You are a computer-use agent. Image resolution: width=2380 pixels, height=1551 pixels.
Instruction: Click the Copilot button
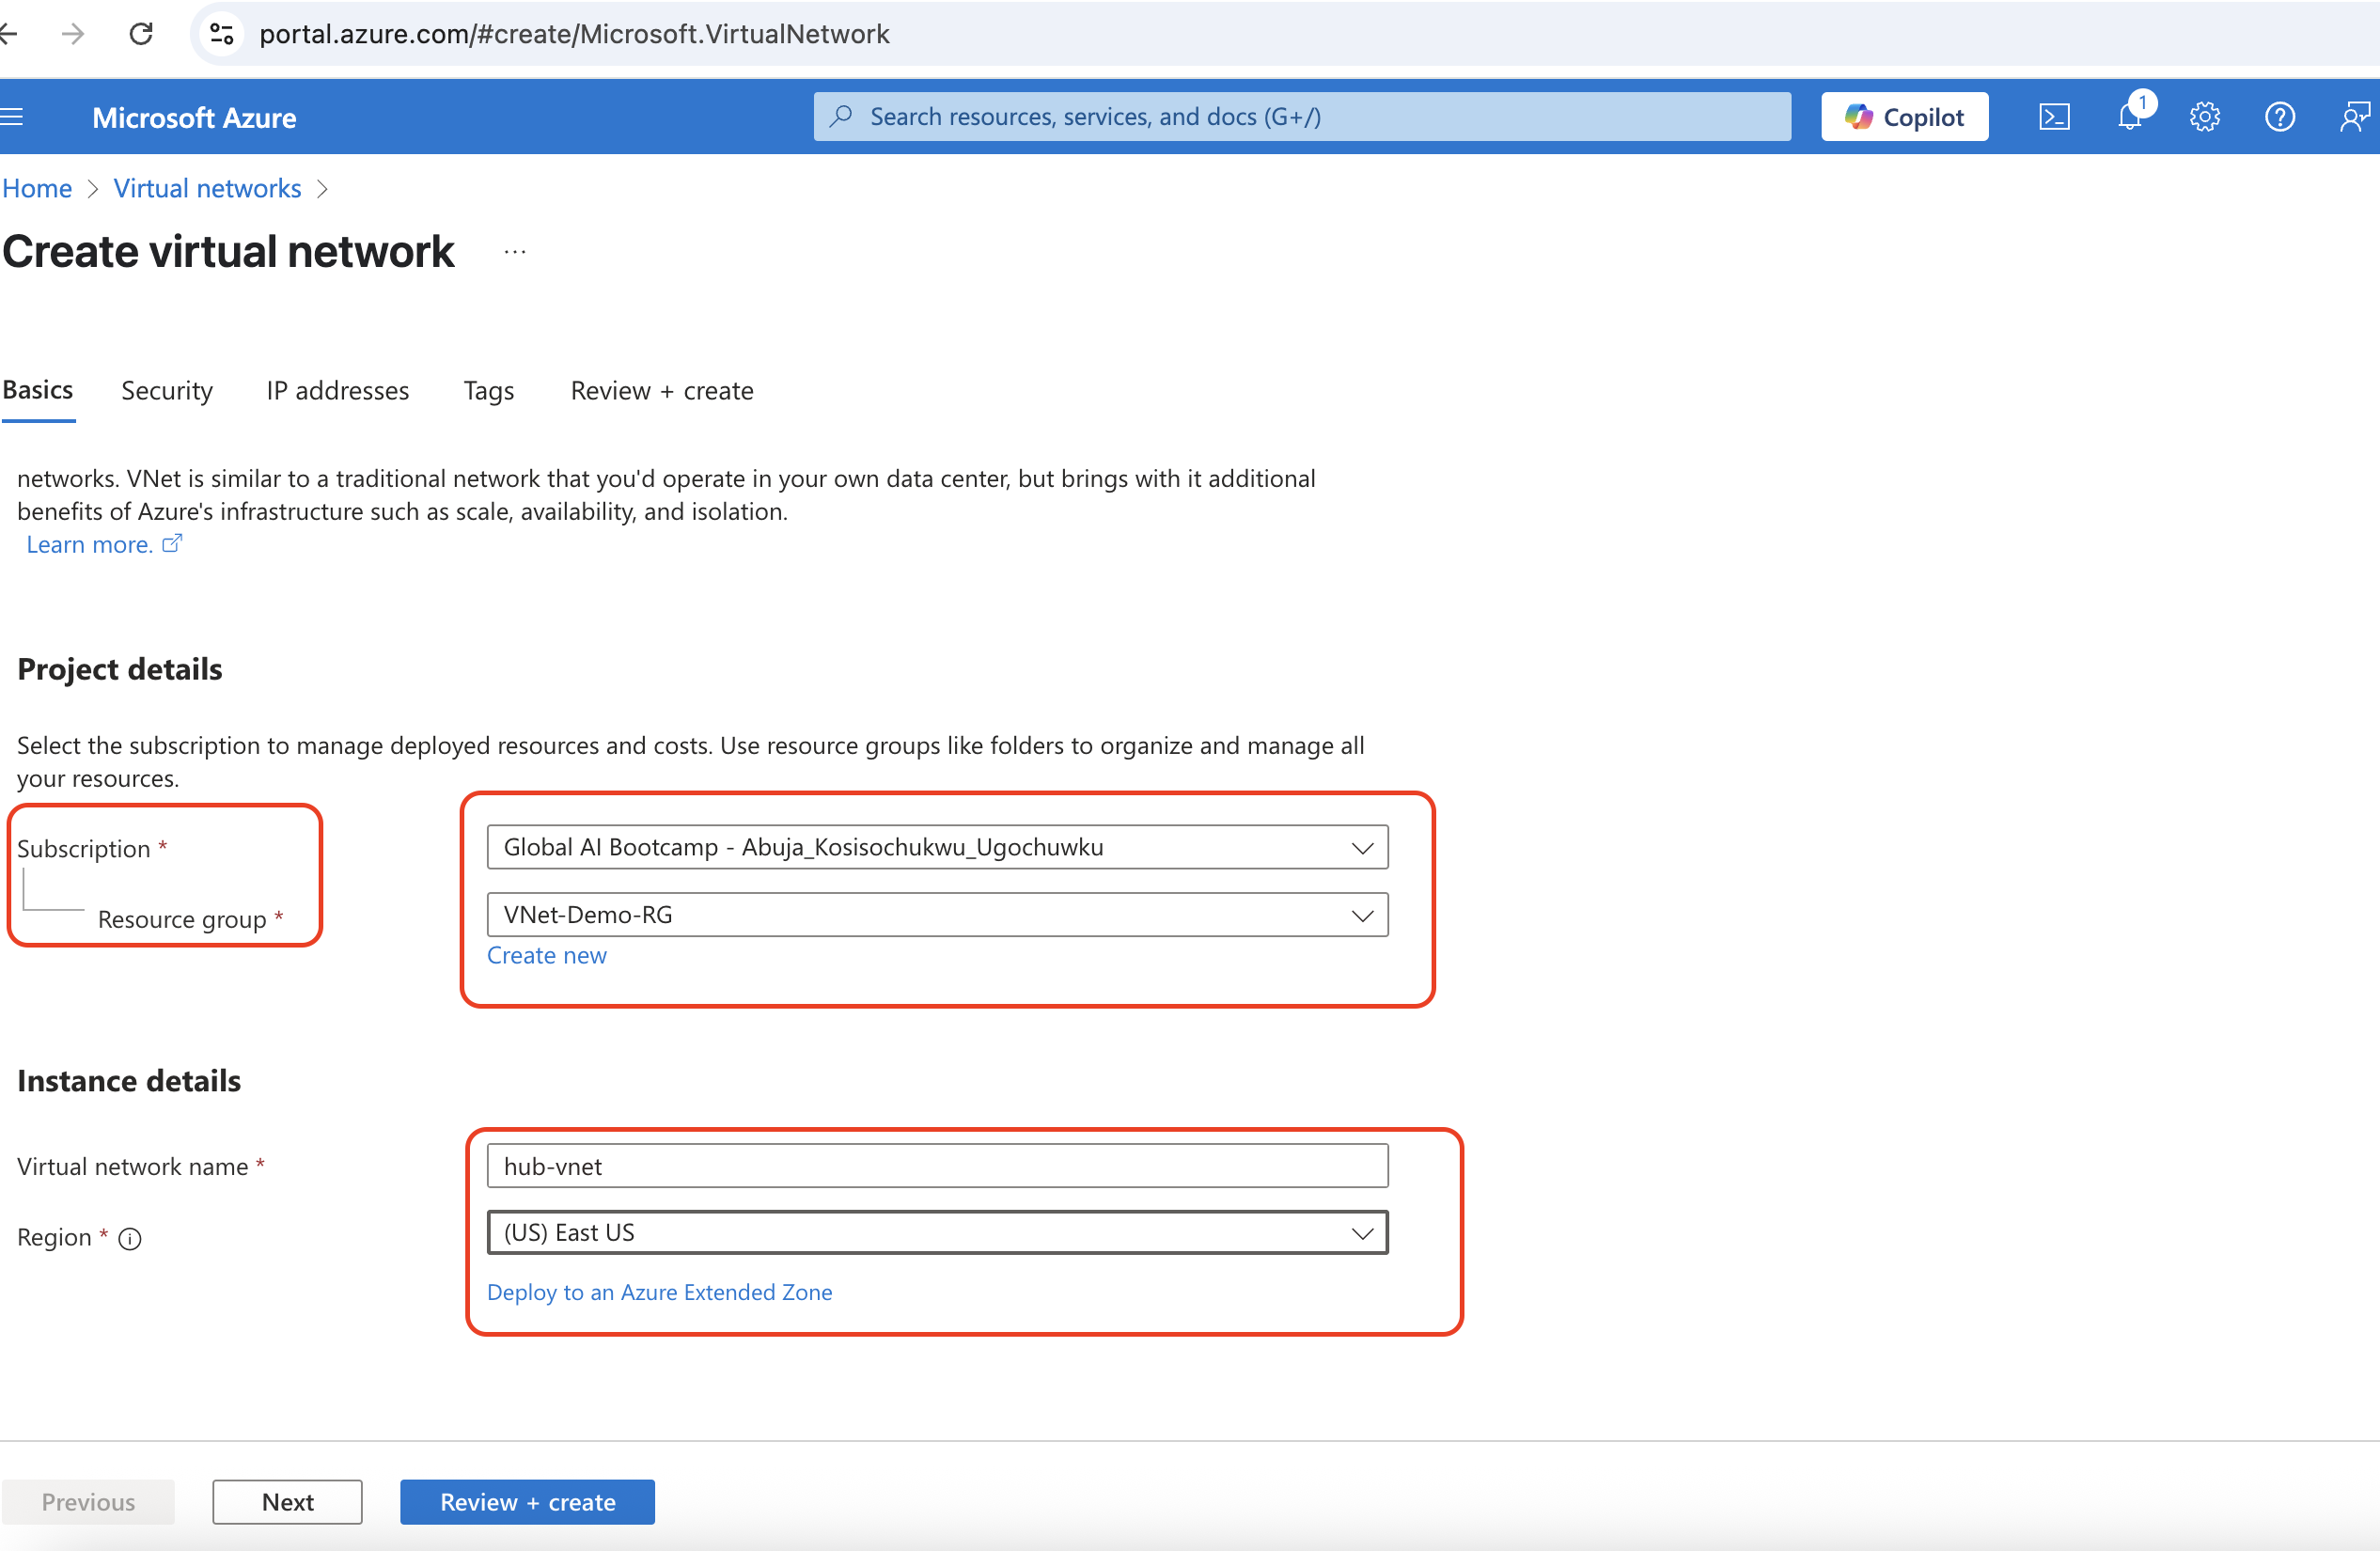point(1904,117)
